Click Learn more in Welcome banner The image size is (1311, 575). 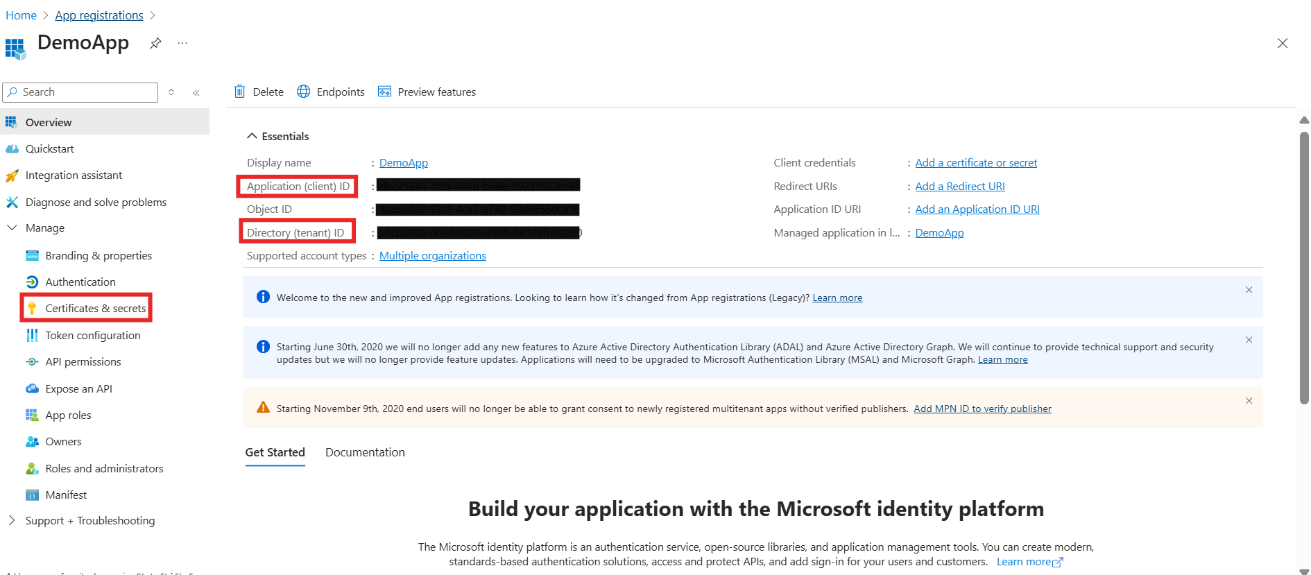837,298
